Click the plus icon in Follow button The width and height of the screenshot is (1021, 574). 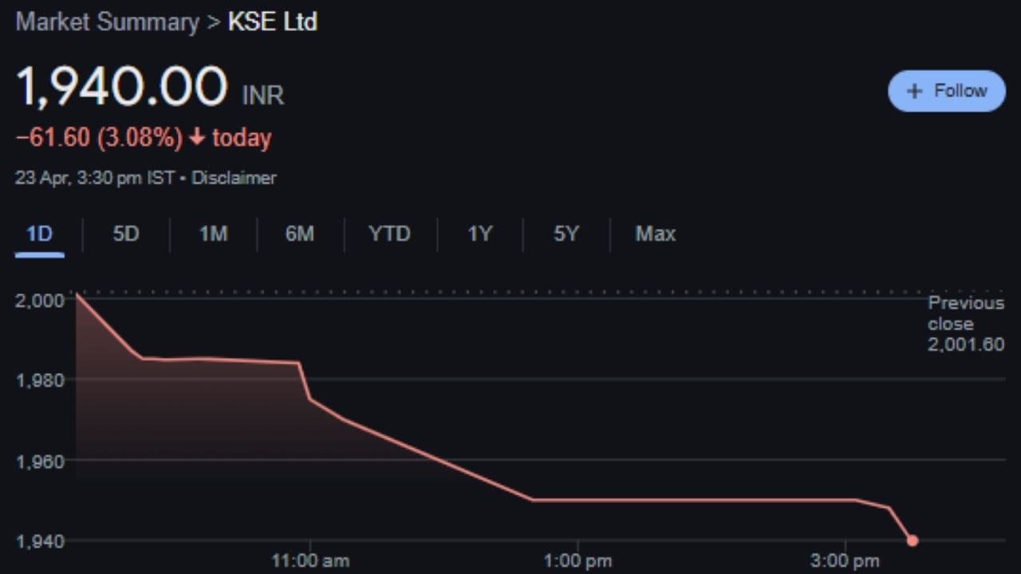tap(914, 91)
